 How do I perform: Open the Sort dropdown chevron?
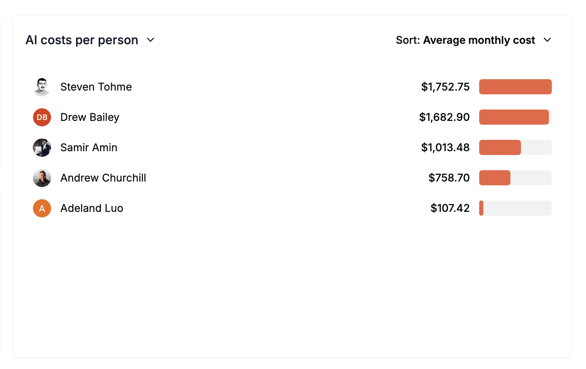point(548,40)
